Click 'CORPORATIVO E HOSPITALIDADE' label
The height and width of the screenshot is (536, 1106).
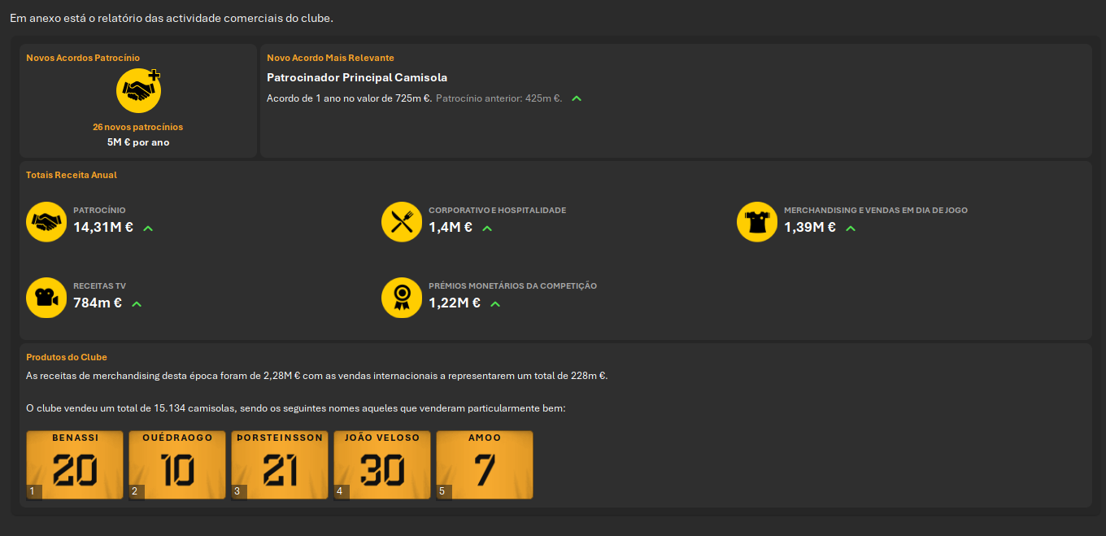pos(498,210)
